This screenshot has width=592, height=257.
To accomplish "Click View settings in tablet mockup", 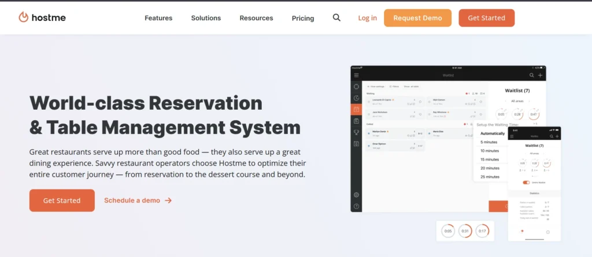I will [376, 87].
